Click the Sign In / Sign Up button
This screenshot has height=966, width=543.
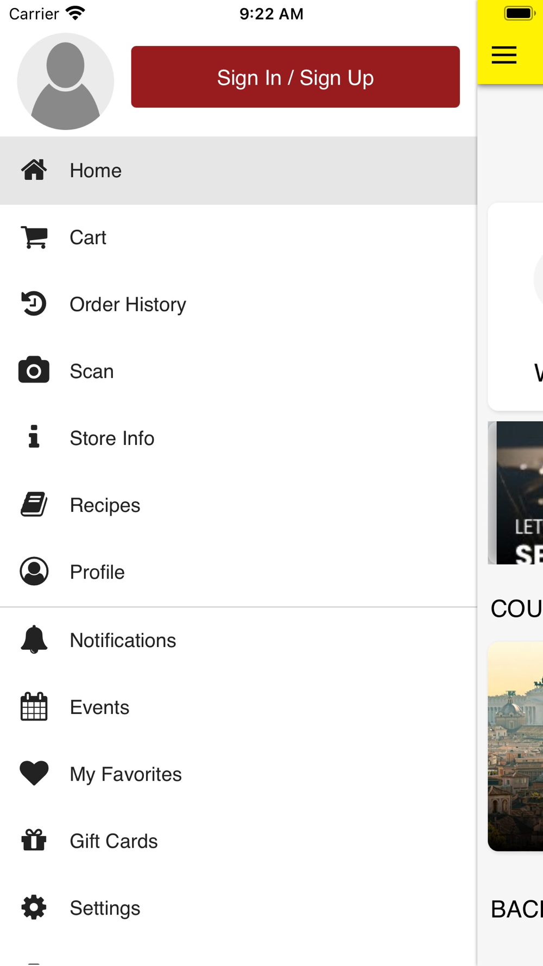click(295, 77)
